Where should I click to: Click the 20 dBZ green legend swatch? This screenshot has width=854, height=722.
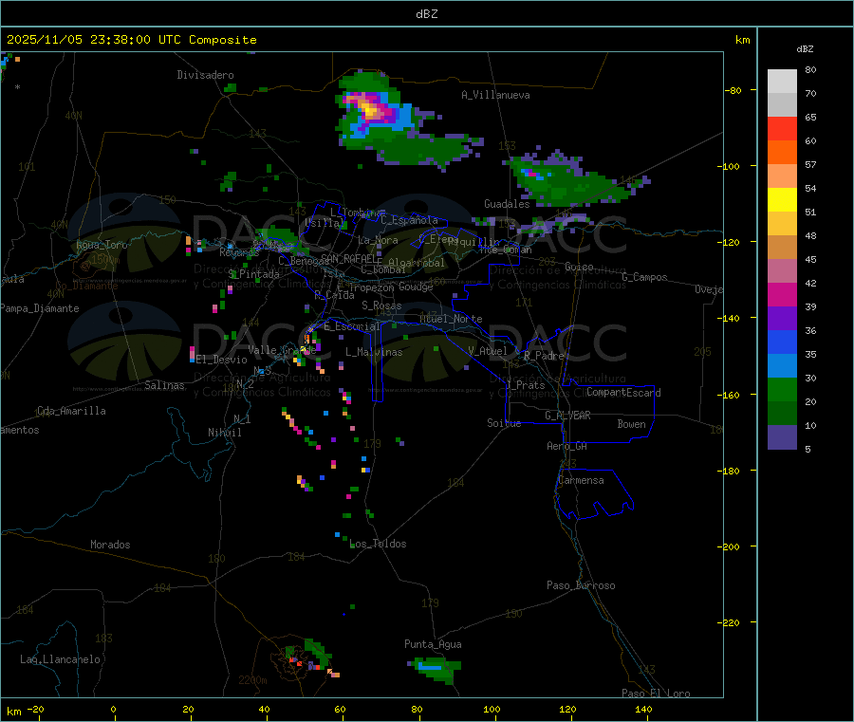click(x=782, y=389)
